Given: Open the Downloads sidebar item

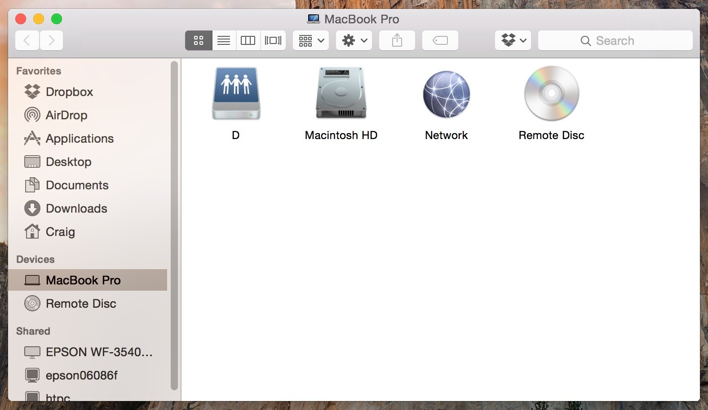Looking at the screenshot, I should 88,209.
